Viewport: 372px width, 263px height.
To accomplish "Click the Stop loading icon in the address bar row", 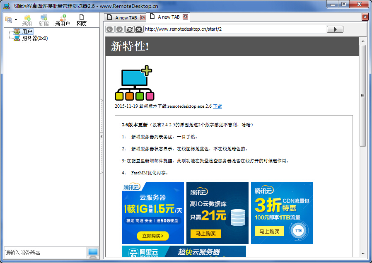I will point(140,29).
